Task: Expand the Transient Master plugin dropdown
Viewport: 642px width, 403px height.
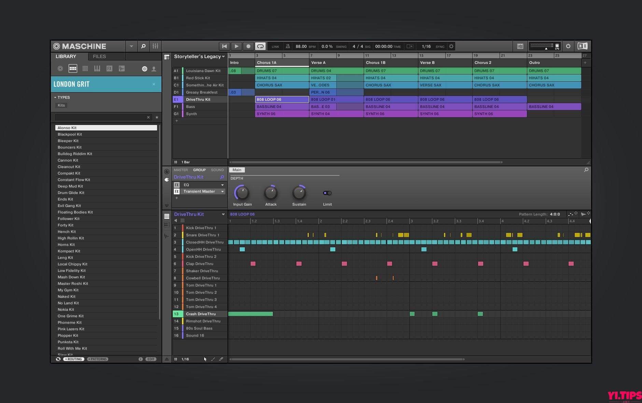Action: click(222, 191)
